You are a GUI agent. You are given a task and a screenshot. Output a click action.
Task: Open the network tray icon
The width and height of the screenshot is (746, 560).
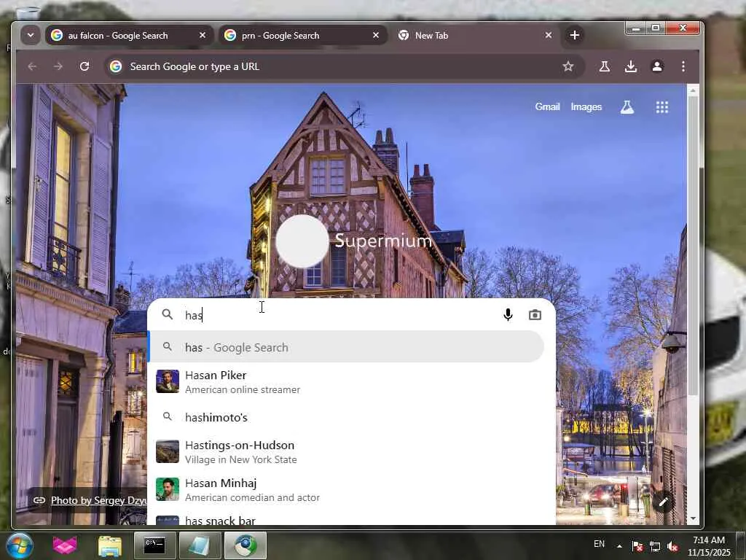[655, 546]
